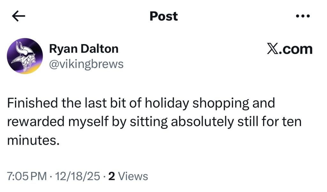Click the 7:05 PM timestamp
Image resolution: width=327 pixels, height=192 pixels.
tap(27, 176)
